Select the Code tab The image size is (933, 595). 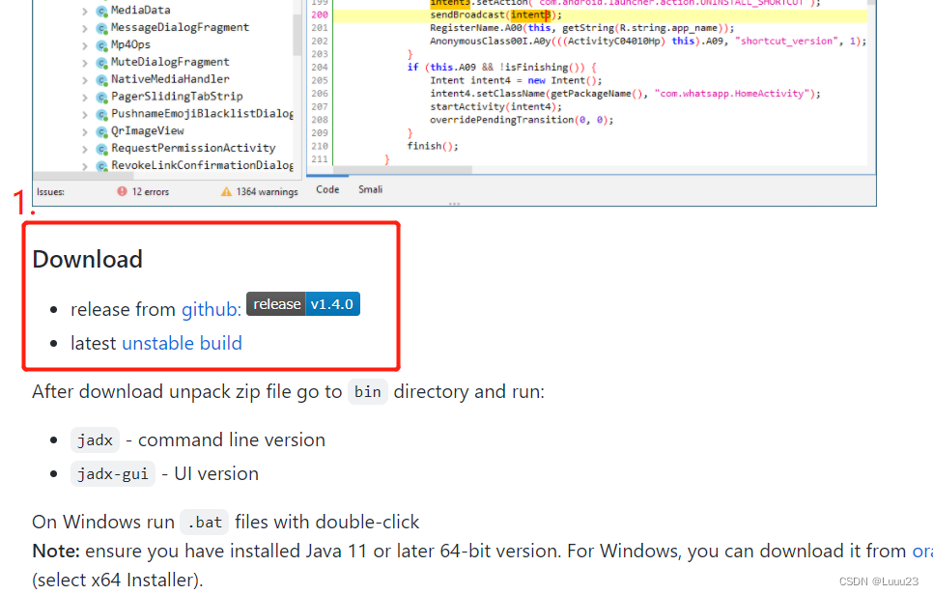pyautogui.click(x=327, y=189)
